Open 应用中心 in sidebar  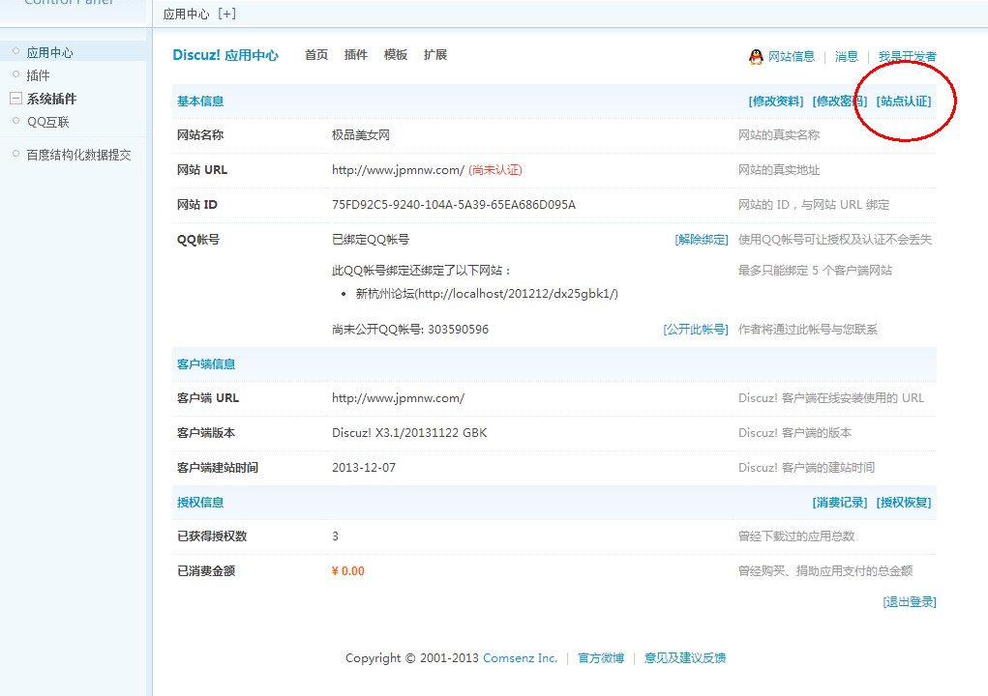(x=49, y=53)
